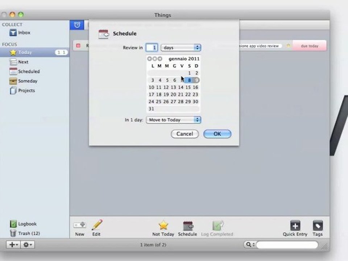Select day 31 in the calendar

(x=152, y=109)
